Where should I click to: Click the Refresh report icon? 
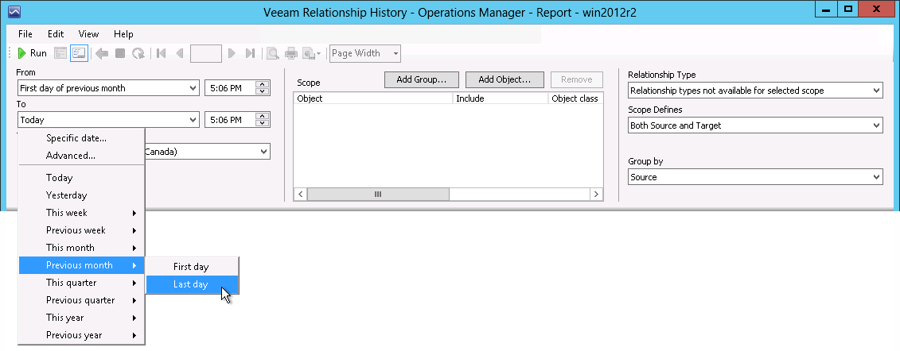[138, 53]
